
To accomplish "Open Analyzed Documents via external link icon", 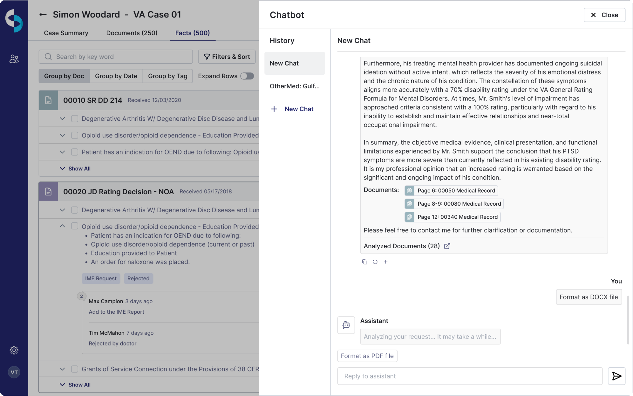I will pos(447,246).
